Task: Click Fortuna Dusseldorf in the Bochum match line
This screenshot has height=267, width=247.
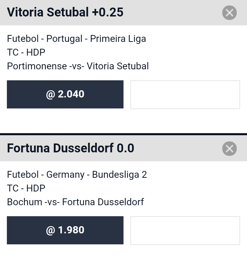Action: click(103, 202)
